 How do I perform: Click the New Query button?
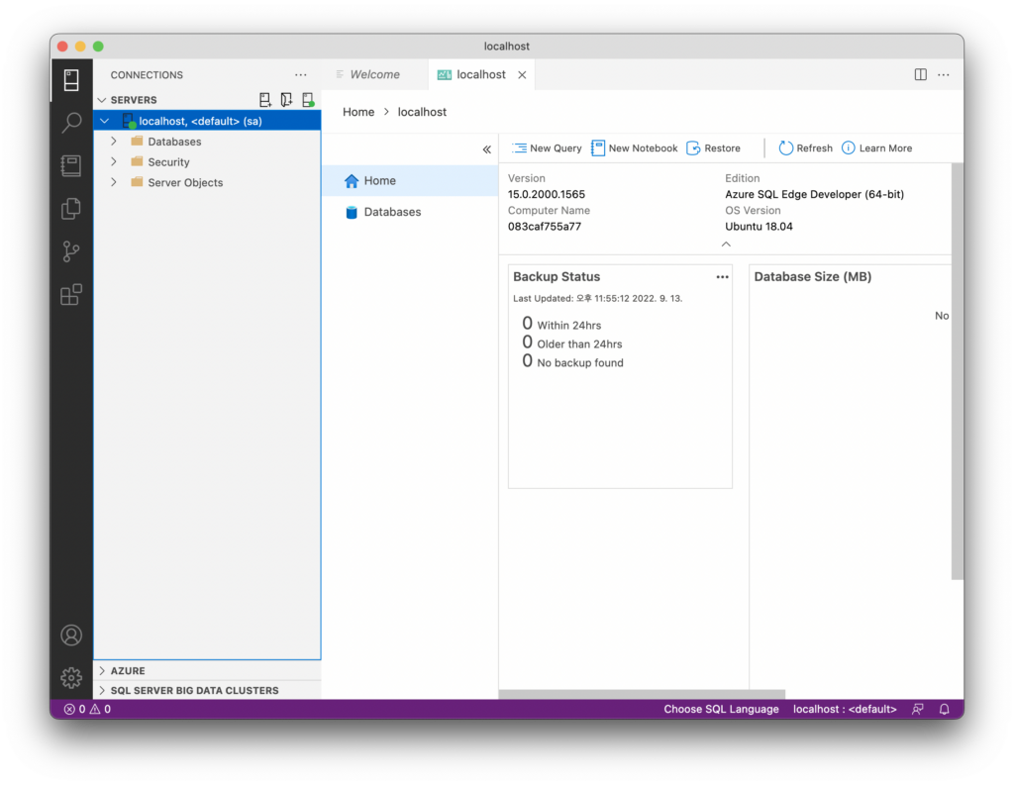click(547, 148)
